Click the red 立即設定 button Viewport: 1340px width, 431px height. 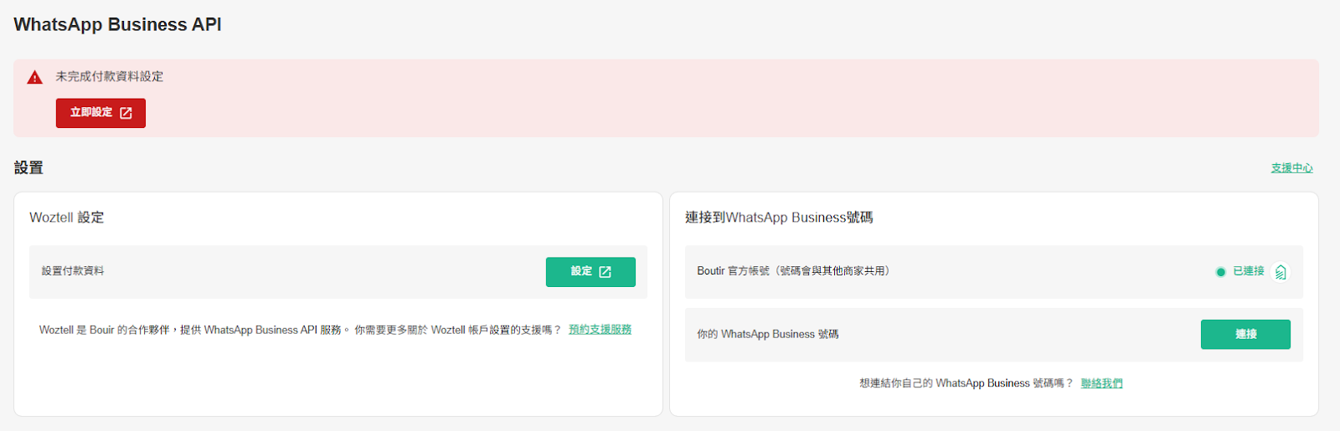click(x=100, y=113)
